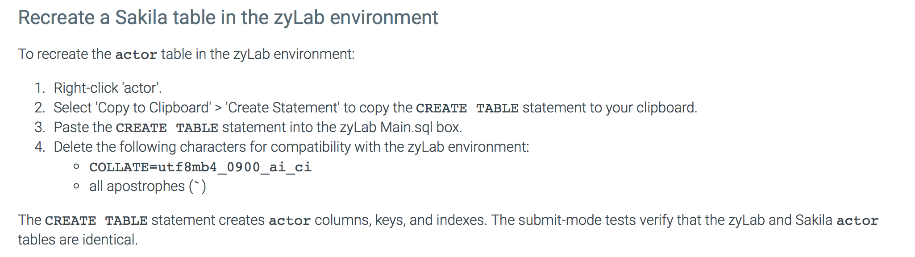Click 'tables are identical' closing text
The image size is (915, 257).
[78, 240]
